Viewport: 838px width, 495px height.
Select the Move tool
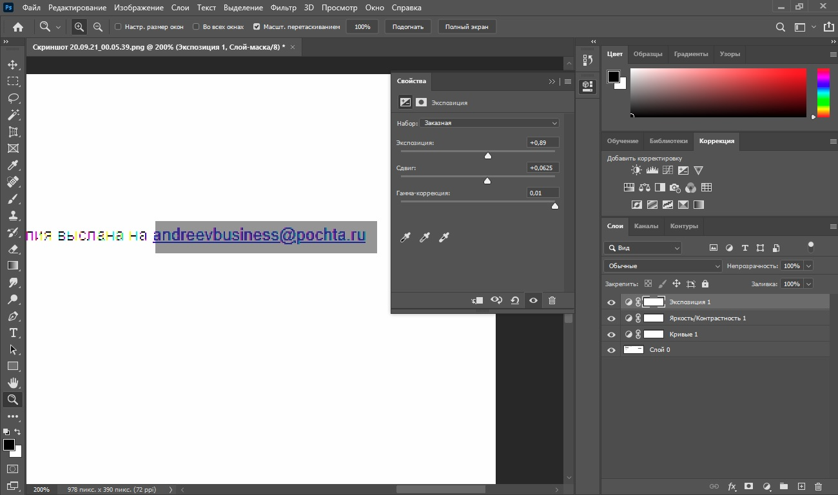pos(12,65)
